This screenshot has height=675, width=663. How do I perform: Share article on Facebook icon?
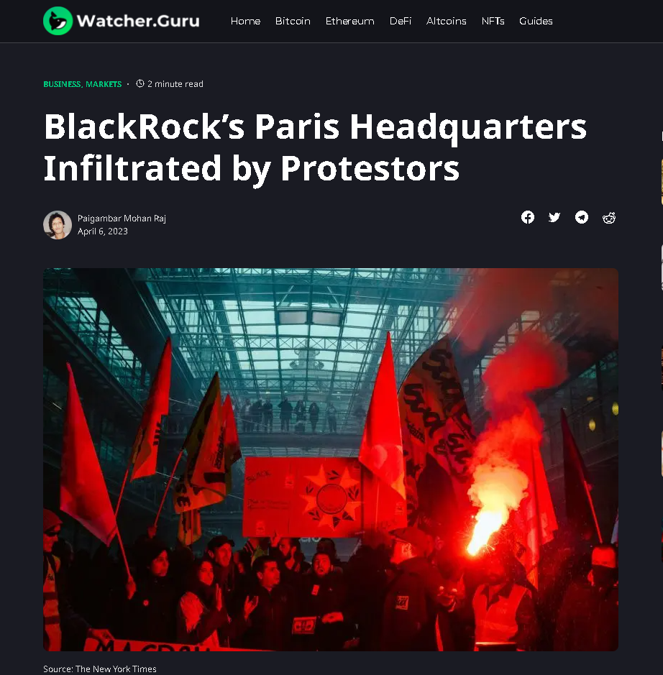(x=527, y=217)
